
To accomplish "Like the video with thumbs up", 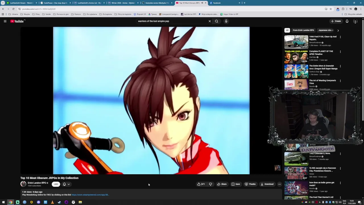I will coord(201,184).
